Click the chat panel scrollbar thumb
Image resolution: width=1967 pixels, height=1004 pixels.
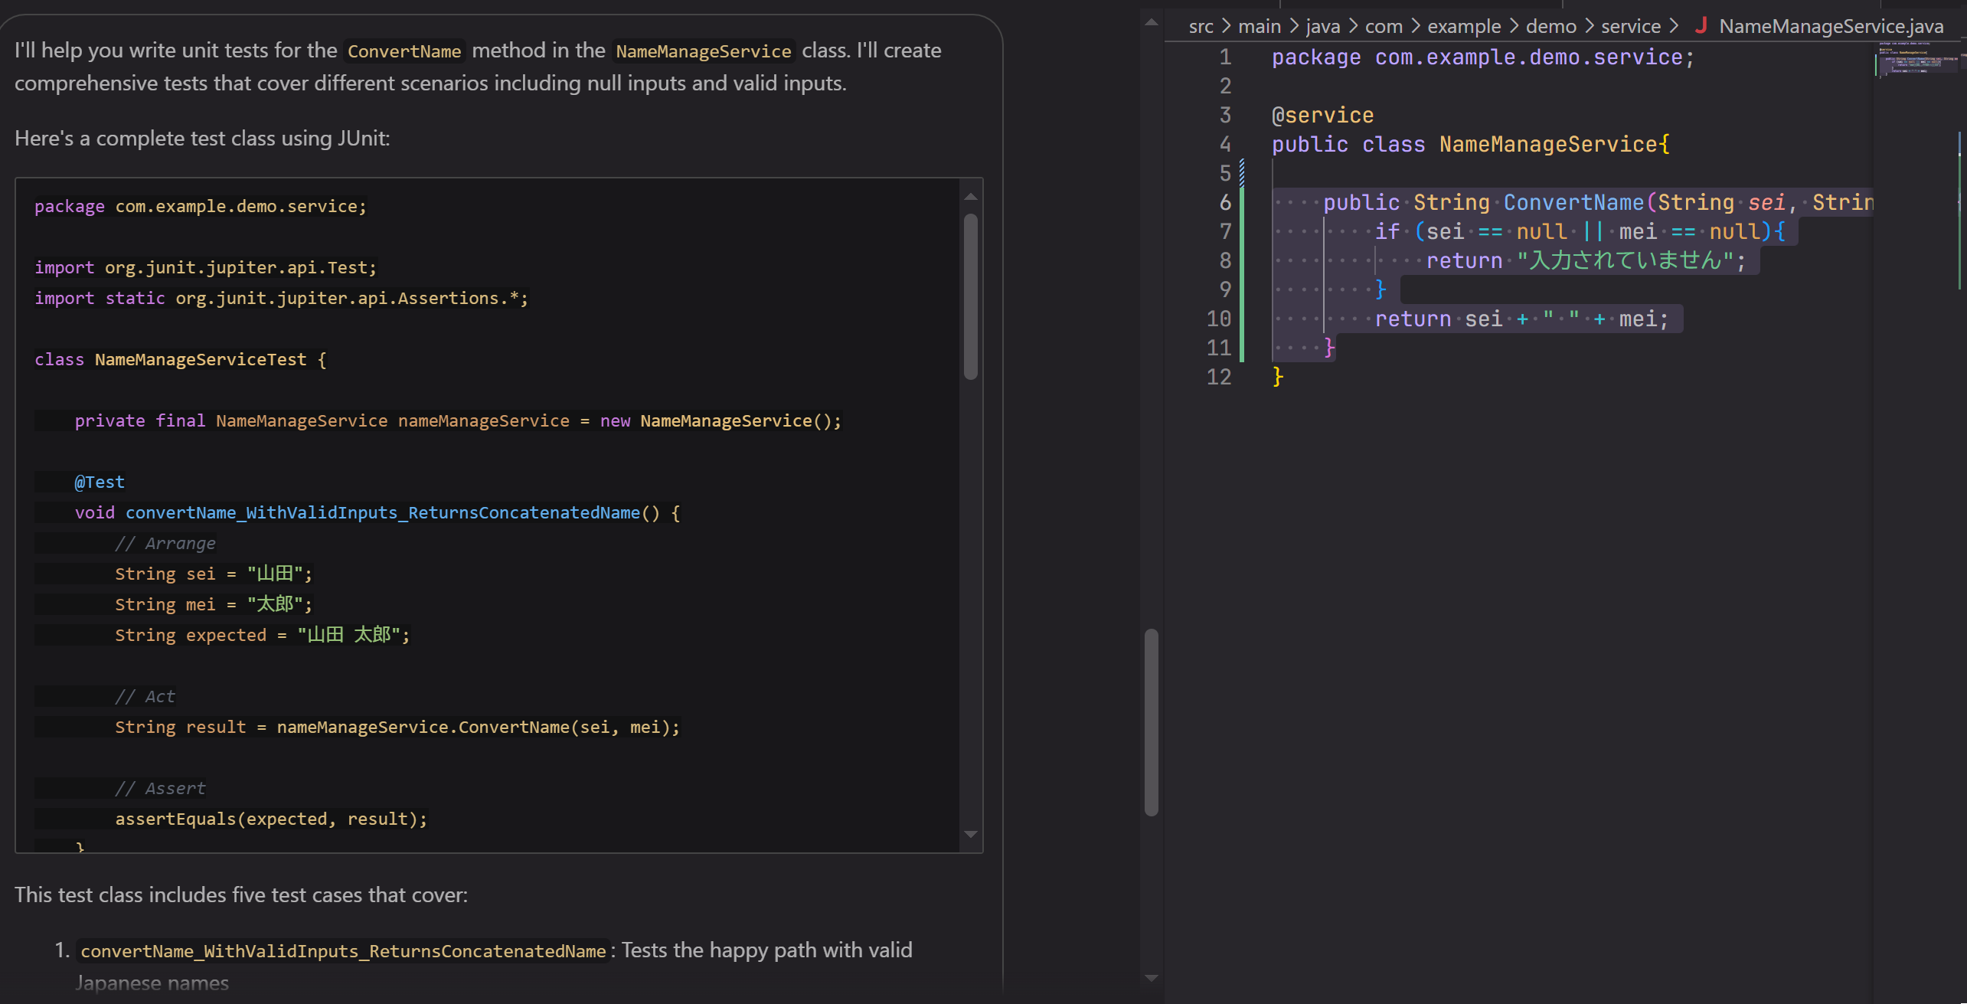click(1151, 722)
